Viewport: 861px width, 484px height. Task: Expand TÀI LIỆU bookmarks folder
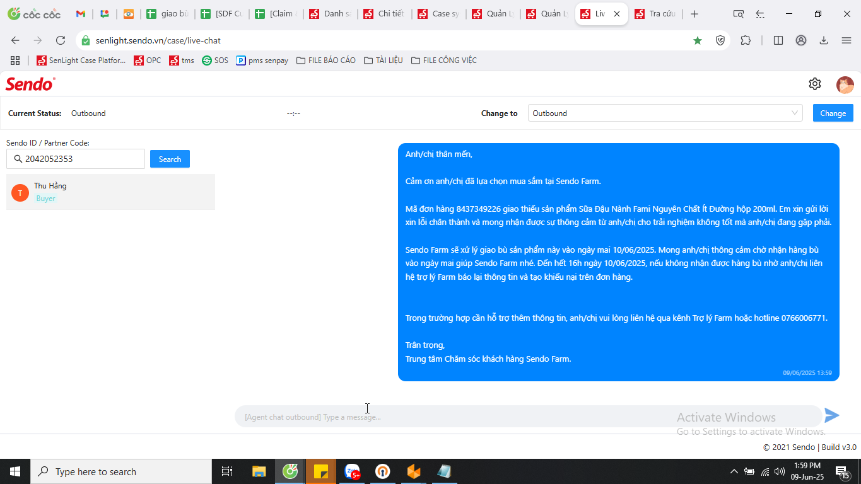(383, 60)
